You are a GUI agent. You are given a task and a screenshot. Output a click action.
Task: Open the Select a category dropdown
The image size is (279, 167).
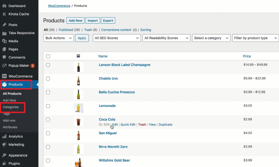coord(211,38)
